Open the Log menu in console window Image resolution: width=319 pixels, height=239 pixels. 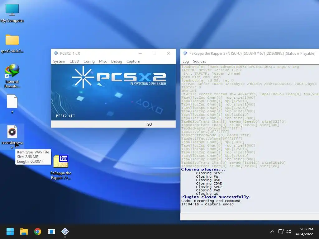point(186,61)
